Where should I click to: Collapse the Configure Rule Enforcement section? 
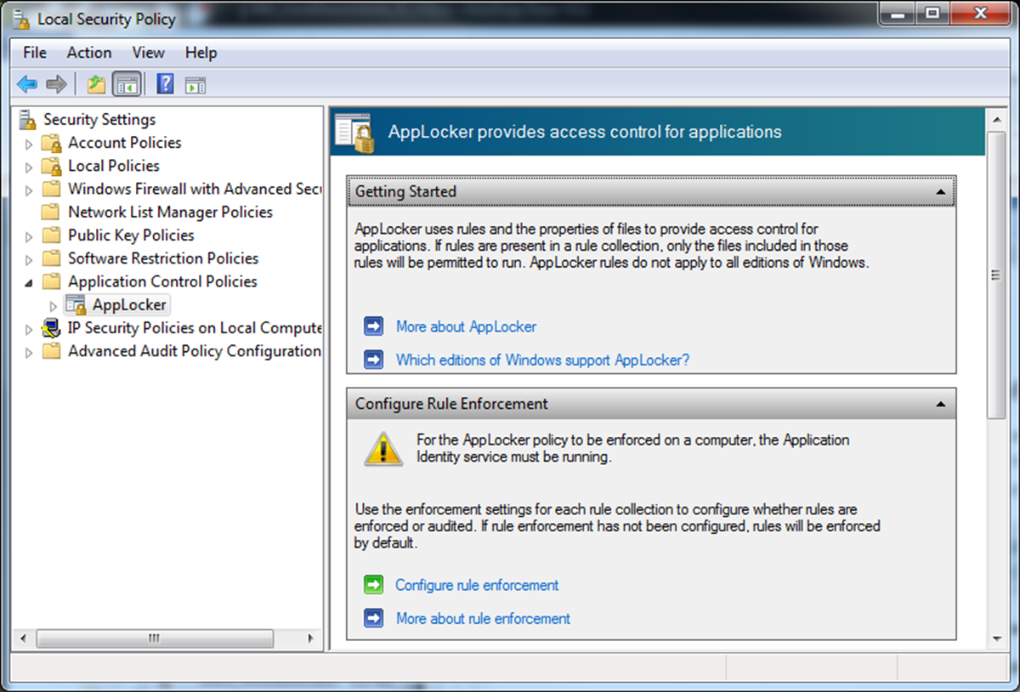(x=940, y=404)
